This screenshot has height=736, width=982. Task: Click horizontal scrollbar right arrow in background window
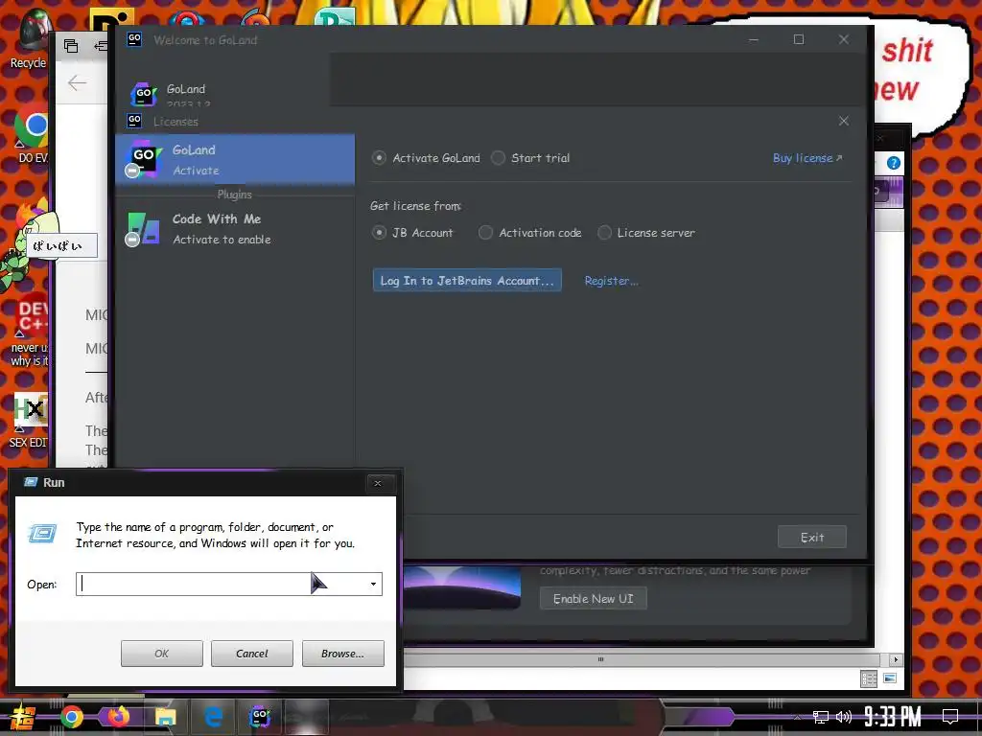pyautogui.click(x=896, y=659)
